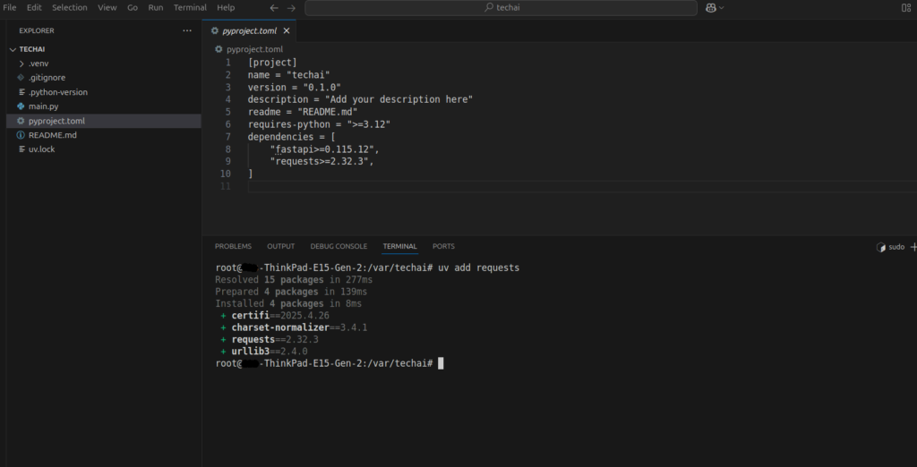
Task: Click the git icon beside .gitignore
Action: pos(21,78)
